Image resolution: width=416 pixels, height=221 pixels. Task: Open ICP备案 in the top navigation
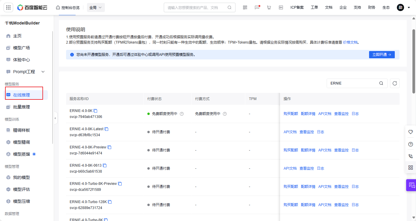pyautogui.click(x=297, y=7)
